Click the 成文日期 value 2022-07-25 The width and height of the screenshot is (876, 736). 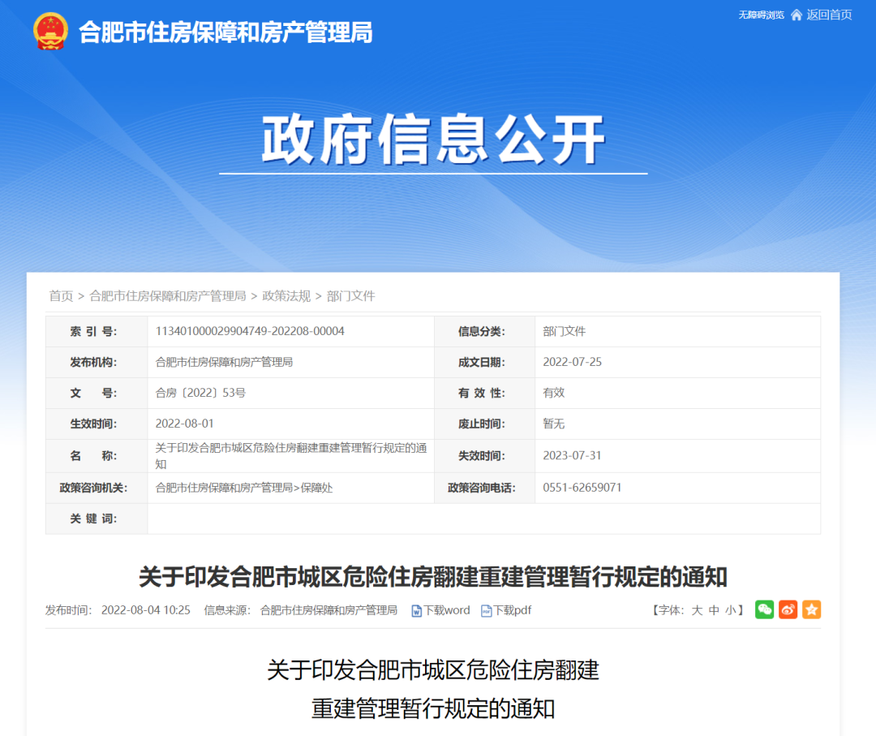572,362
